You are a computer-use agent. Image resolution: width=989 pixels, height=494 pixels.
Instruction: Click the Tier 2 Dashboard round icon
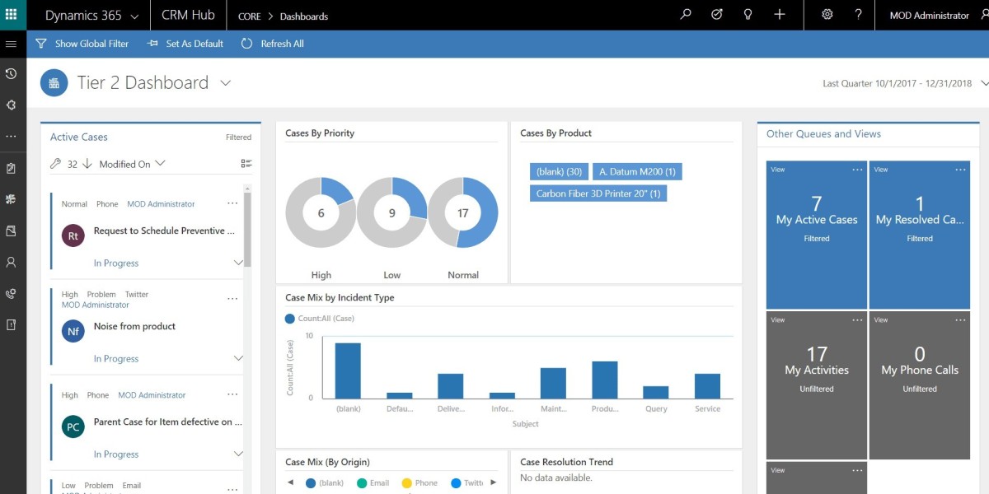(x=54, y=83)
